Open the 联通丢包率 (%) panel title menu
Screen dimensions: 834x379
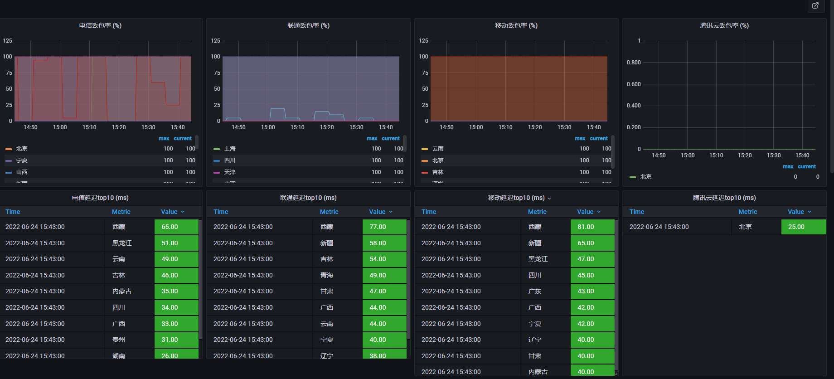point(308,25)
